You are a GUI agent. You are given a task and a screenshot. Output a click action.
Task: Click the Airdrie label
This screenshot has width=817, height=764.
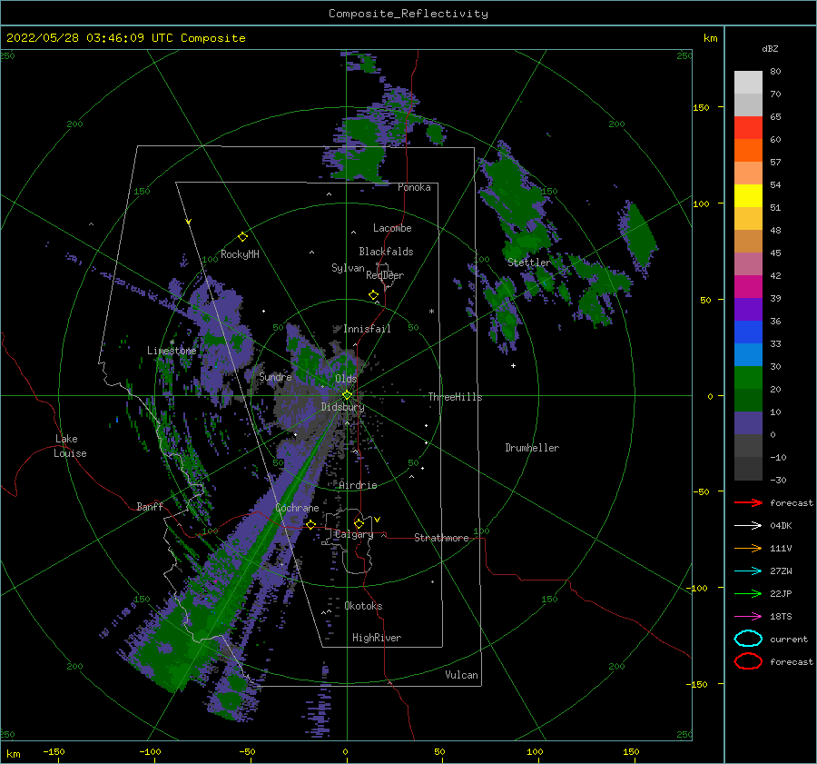point(358,485)
